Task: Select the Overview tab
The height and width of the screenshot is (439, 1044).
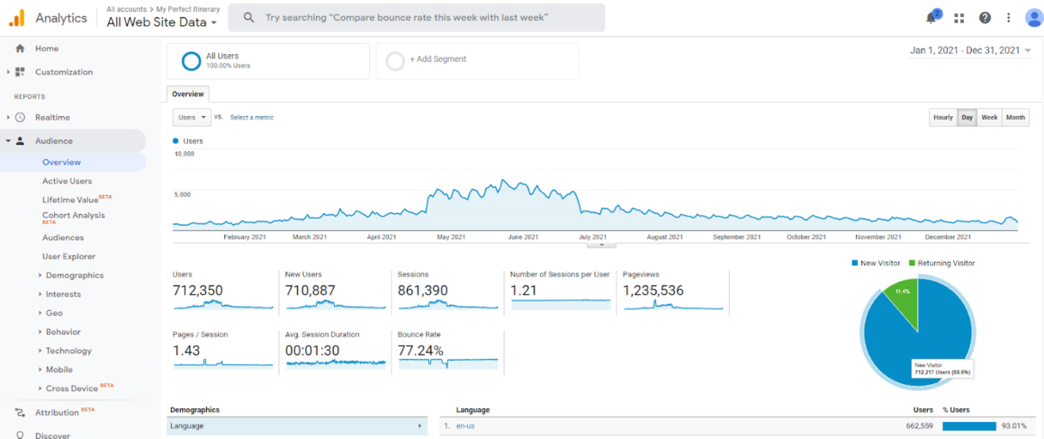Action: pyautogui.click(x=188, y=94)
